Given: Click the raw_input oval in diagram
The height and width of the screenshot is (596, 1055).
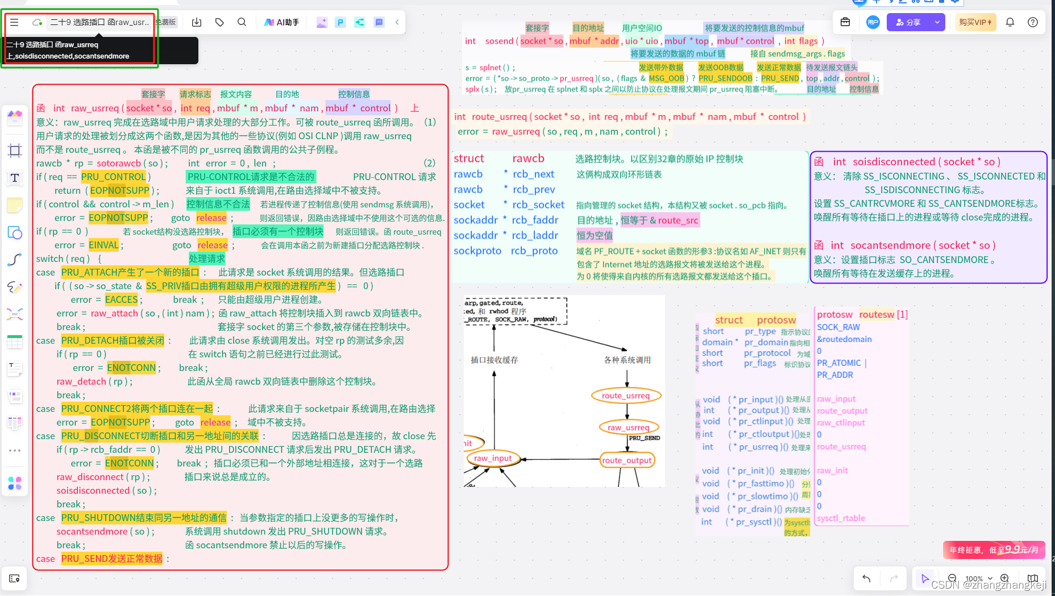Looking at the screenshot, I should [x=493, y=458].
